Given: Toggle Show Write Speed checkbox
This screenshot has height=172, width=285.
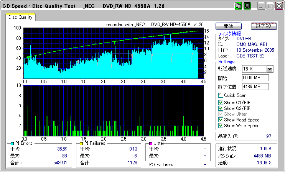Looking at the screenshot, I should pos(221,126).
